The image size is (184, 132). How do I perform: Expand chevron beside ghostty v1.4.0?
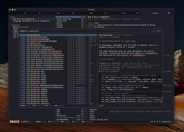tap(54, 27)
